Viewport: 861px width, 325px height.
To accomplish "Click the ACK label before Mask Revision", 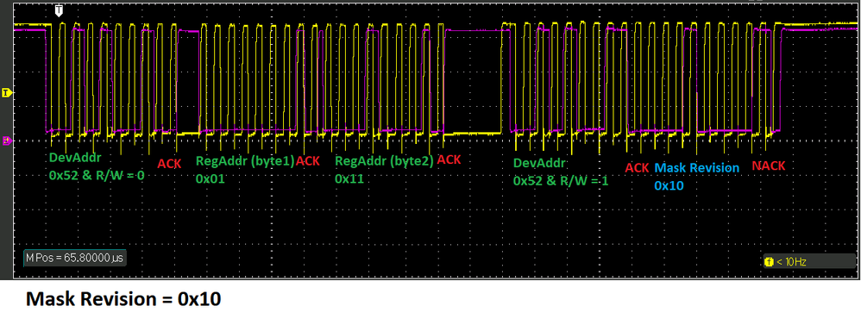I will (637, 168).
